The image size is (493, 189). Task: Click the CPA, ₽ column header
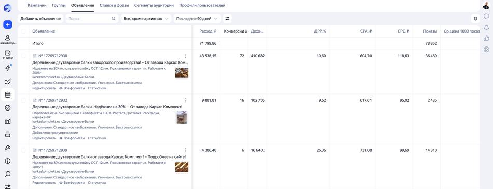pyautogui.click(x=366, y=31)
